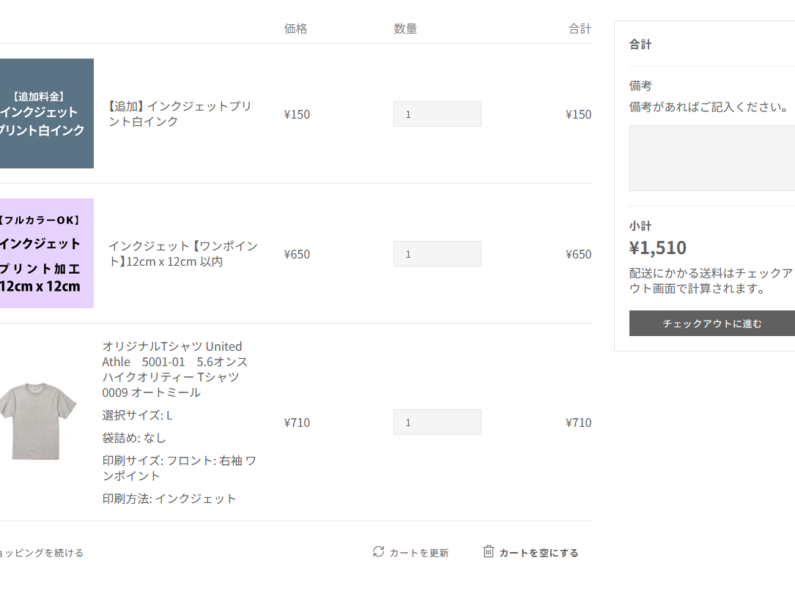Click quantity field for 白インク add-on
This screenshot has width=795, height=596.
(x=437, y=114)
